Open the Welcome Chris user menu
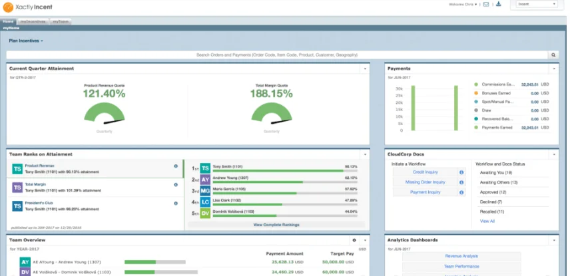Screen dimensions: 570x276 [x=464, y=5]
